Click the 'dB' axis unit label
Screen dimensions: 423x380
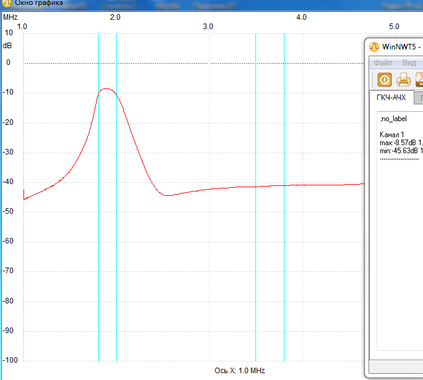(7, 46)
